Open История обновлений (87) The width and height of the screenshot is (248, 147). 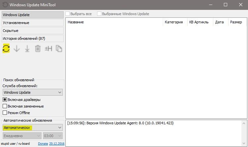tap(33, 38)
